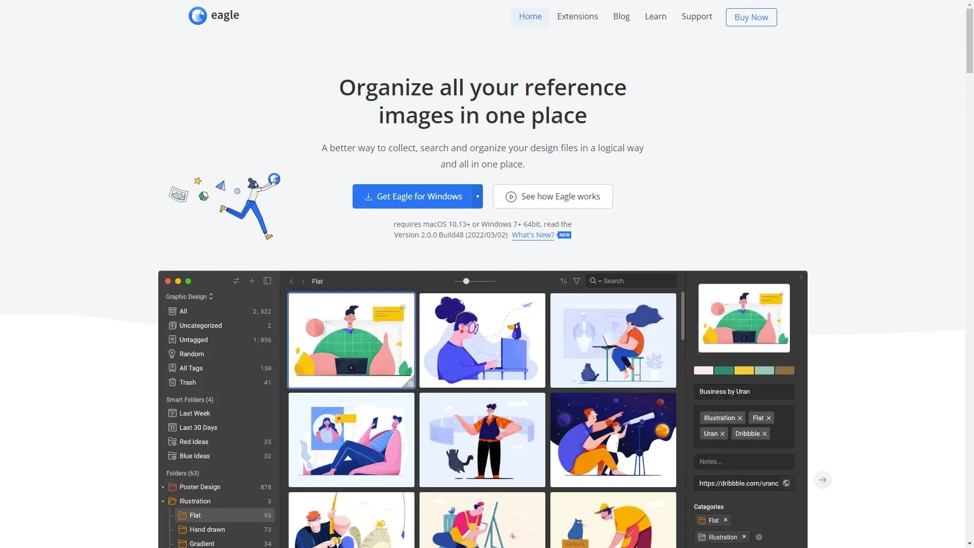Screen dimensions: 974x548
Task: Click the next slide arrow button
Action: 823,480
